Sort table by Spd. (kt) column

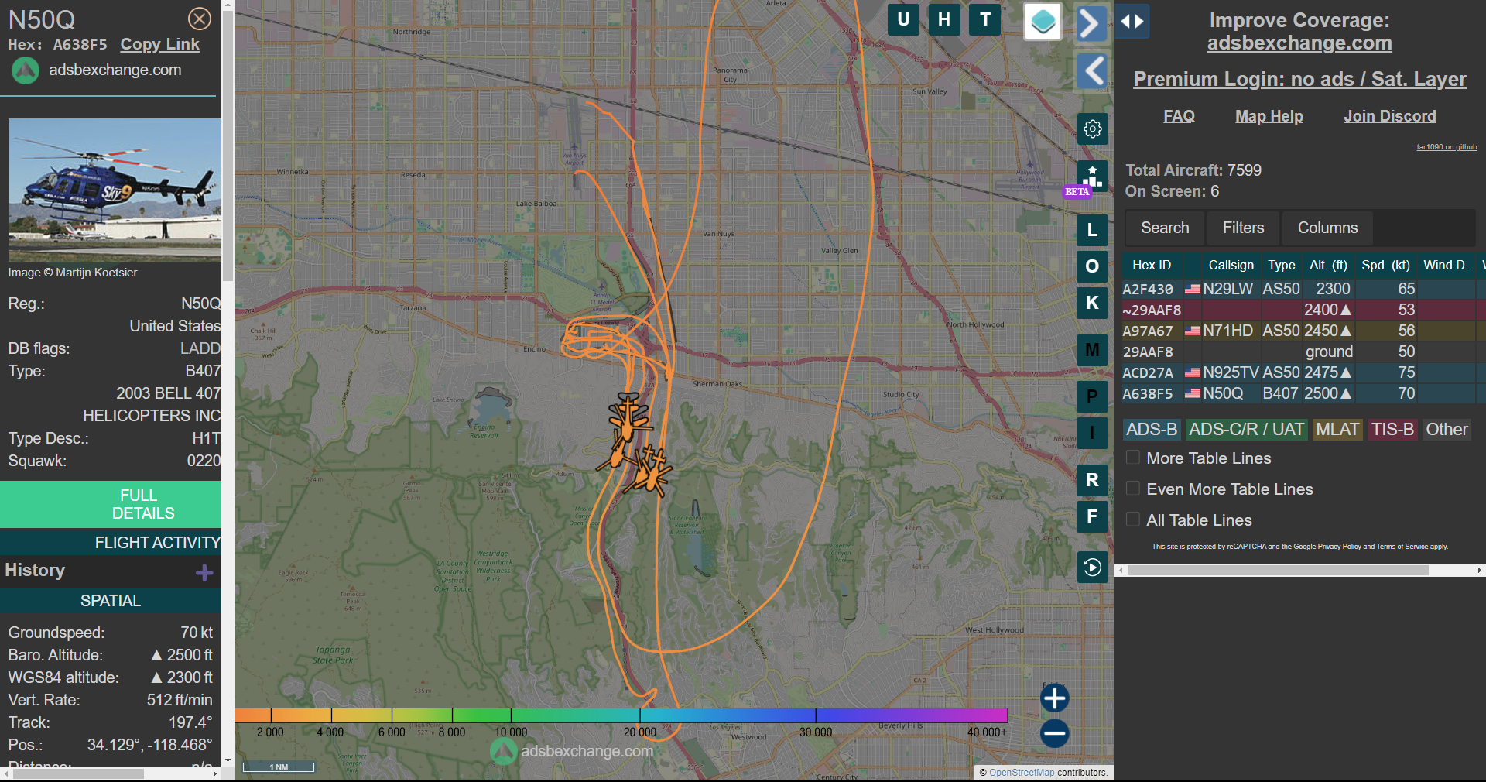tap(1385, 265)
